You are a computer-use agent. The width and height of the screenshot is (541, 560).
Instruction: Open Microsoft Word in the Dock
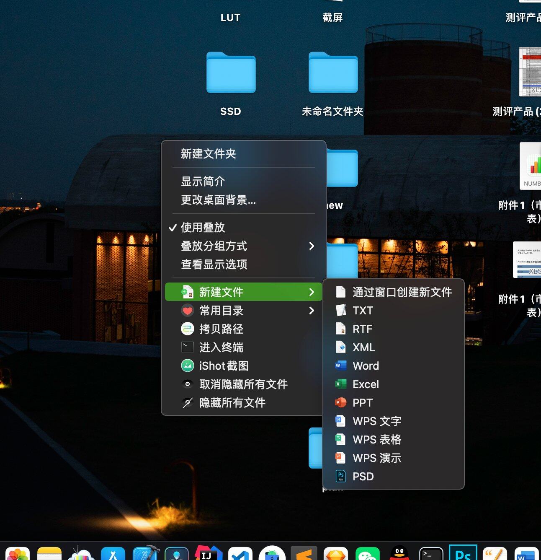pos(527,553)
